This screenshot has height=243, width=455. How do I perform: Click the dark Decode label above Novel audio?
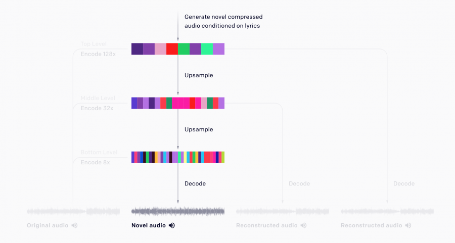point(195,183)
